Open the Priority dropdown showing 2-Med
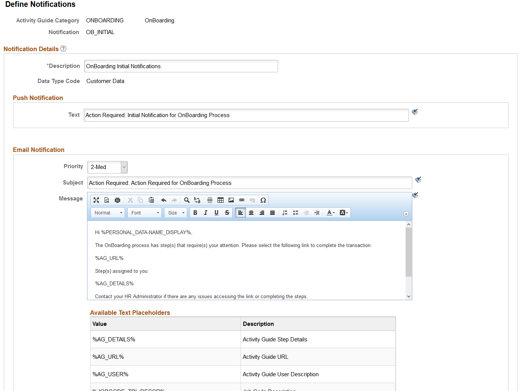The image size is (521, 391). point(107,167)
